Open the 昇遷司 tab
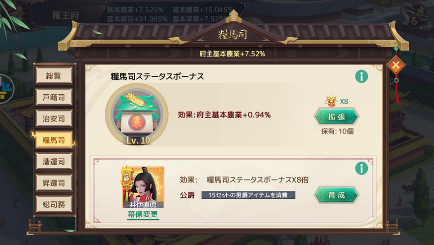 [54, 183]
